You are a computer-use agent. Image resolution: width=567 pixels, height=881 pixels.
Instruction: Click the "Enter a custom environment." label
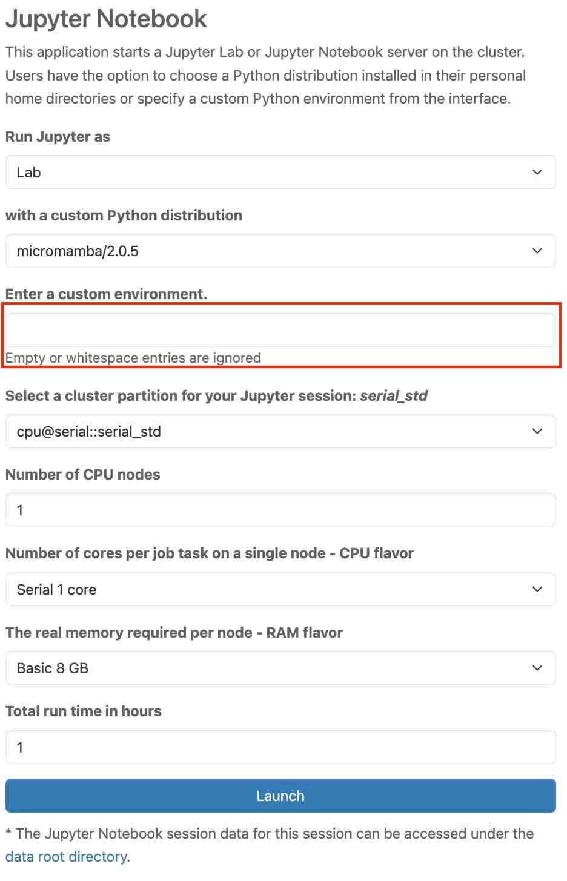click(x=106, y=294)
